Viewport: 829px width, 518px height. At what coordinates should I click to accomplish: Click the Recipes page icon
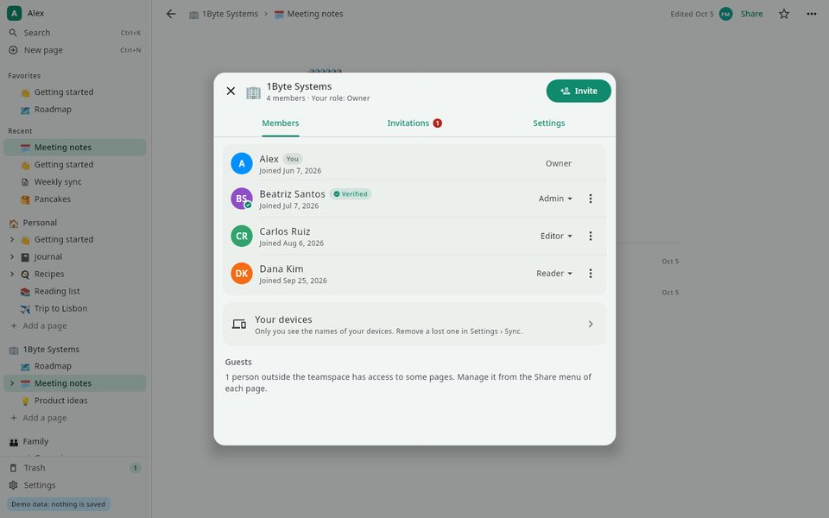pyautogui.click(x=25, y=275)
